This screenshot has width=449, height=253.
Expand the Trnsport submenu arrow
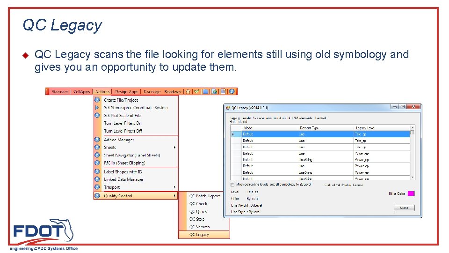click(x=174, y=187)
